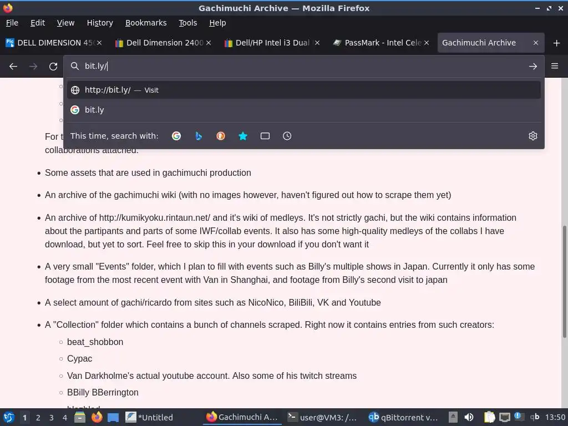Click the forward navigation arrow
The width and height of the screenshot is (568, 426).
33,67
